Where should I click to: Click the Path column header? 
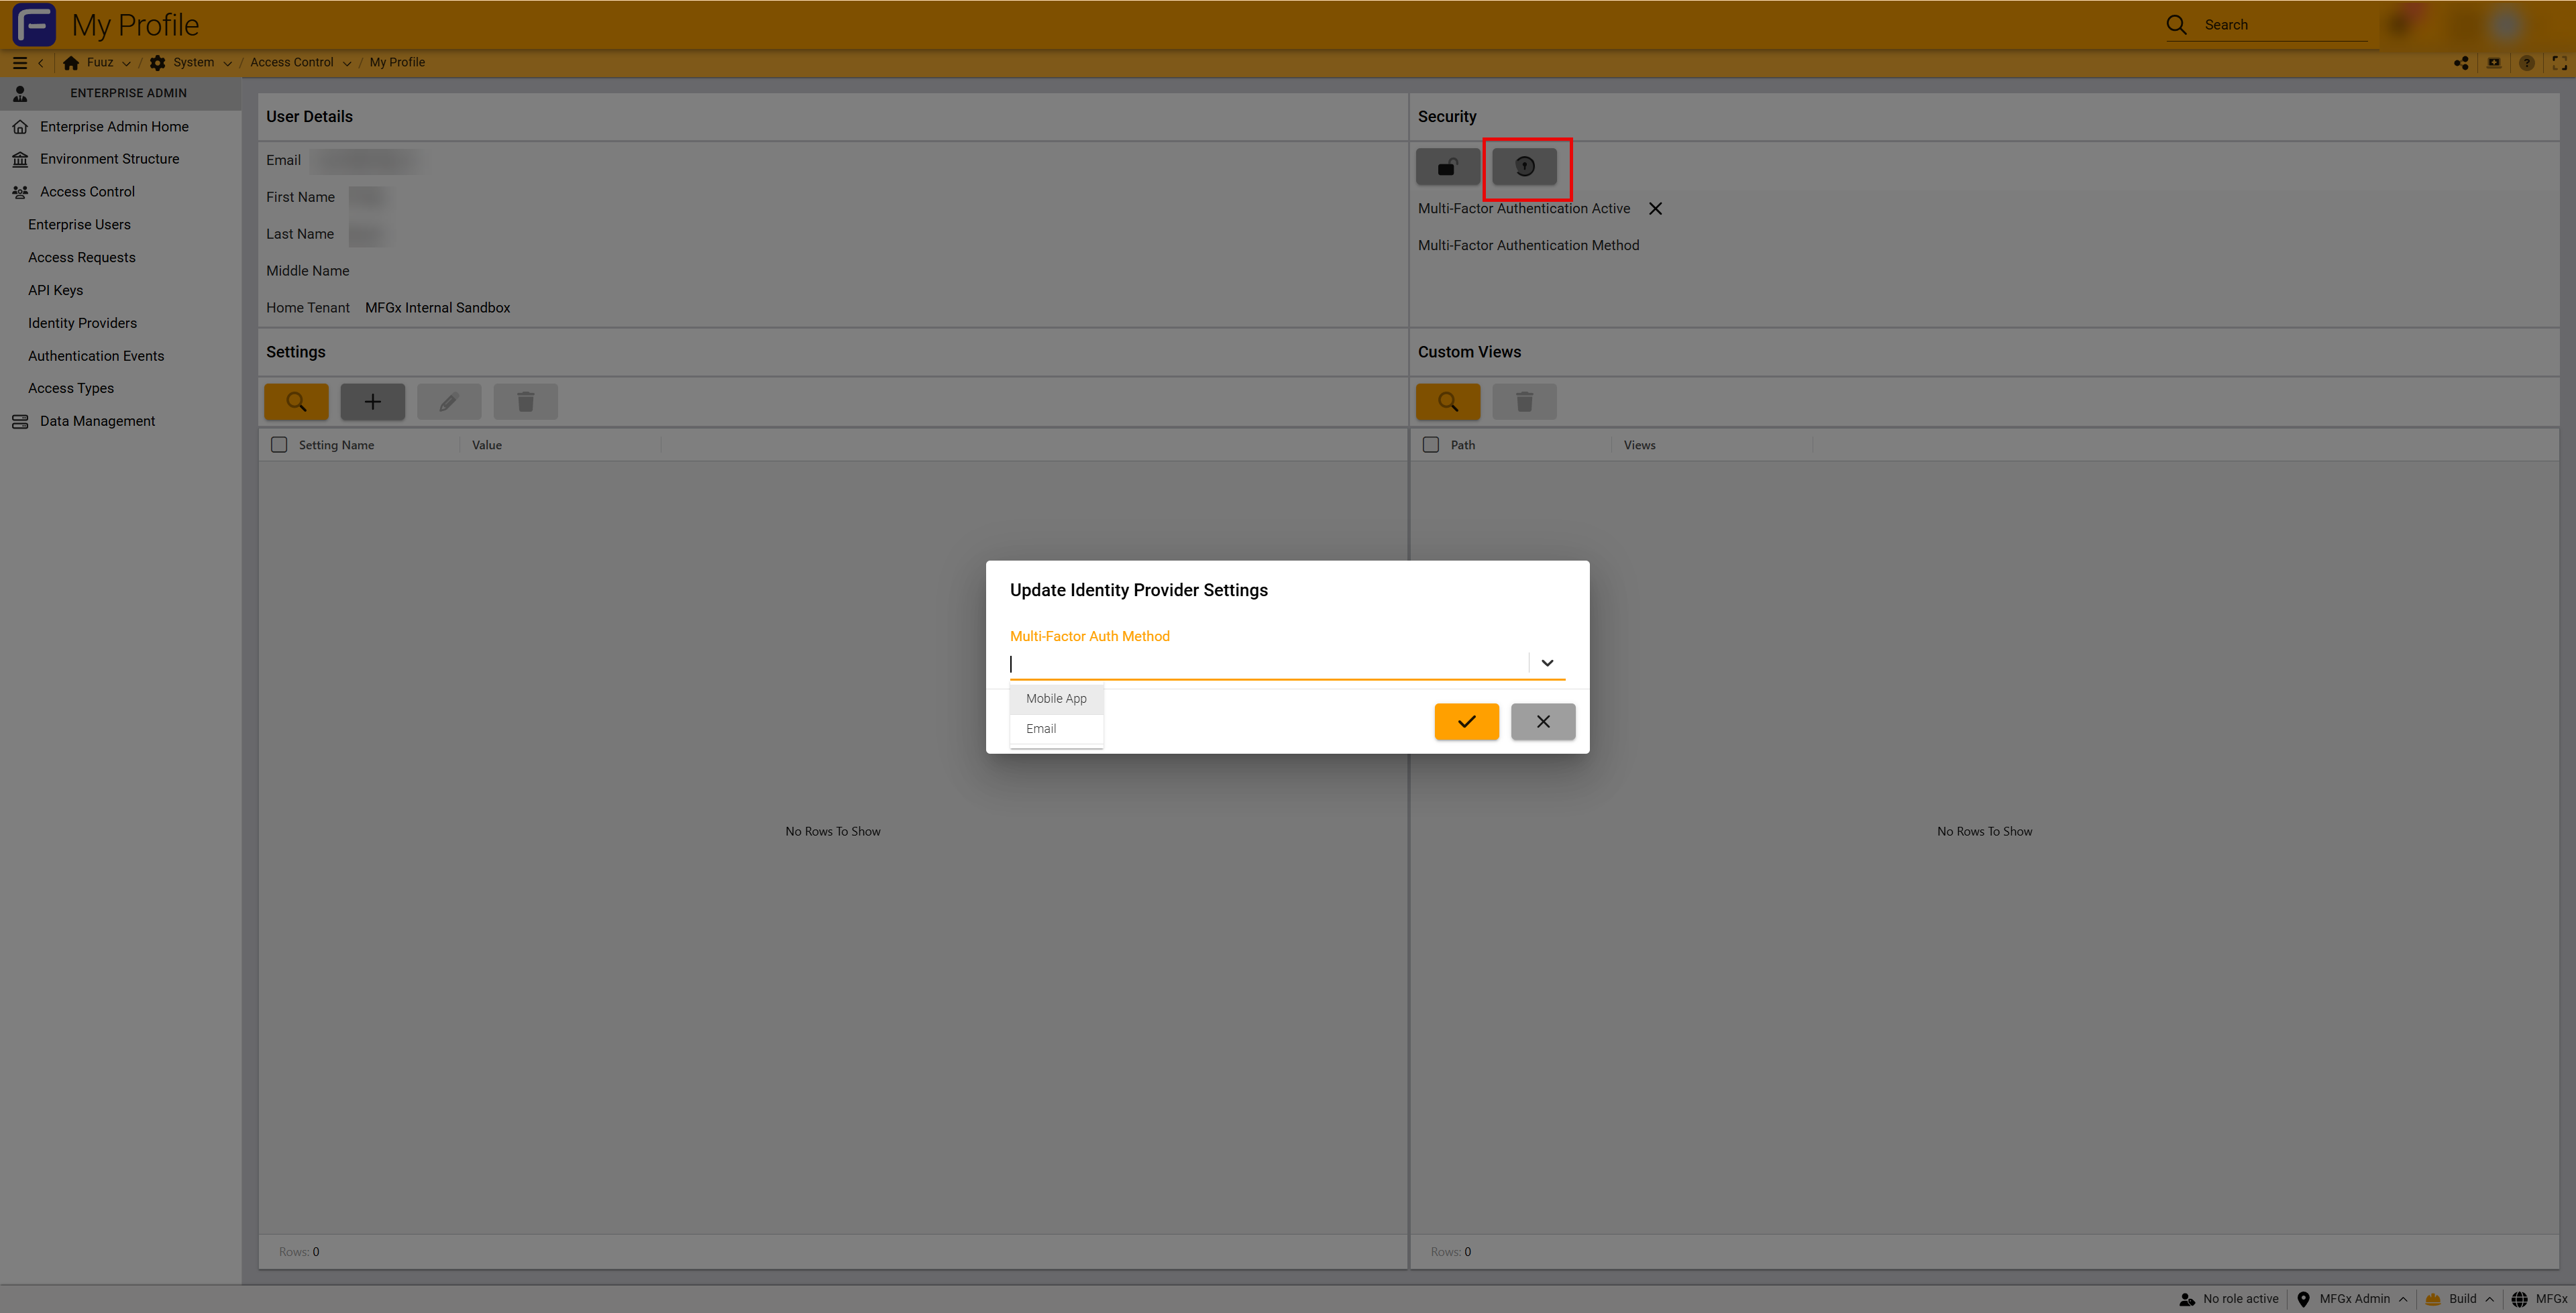click(1462, 445)
